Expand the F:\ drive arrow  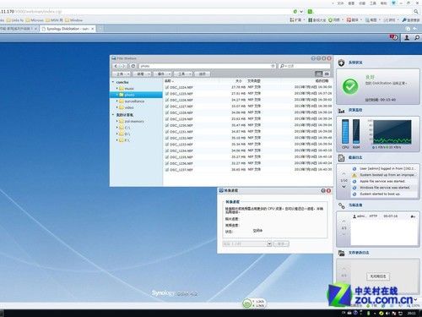pyautogui.click(x=117, y=140)
